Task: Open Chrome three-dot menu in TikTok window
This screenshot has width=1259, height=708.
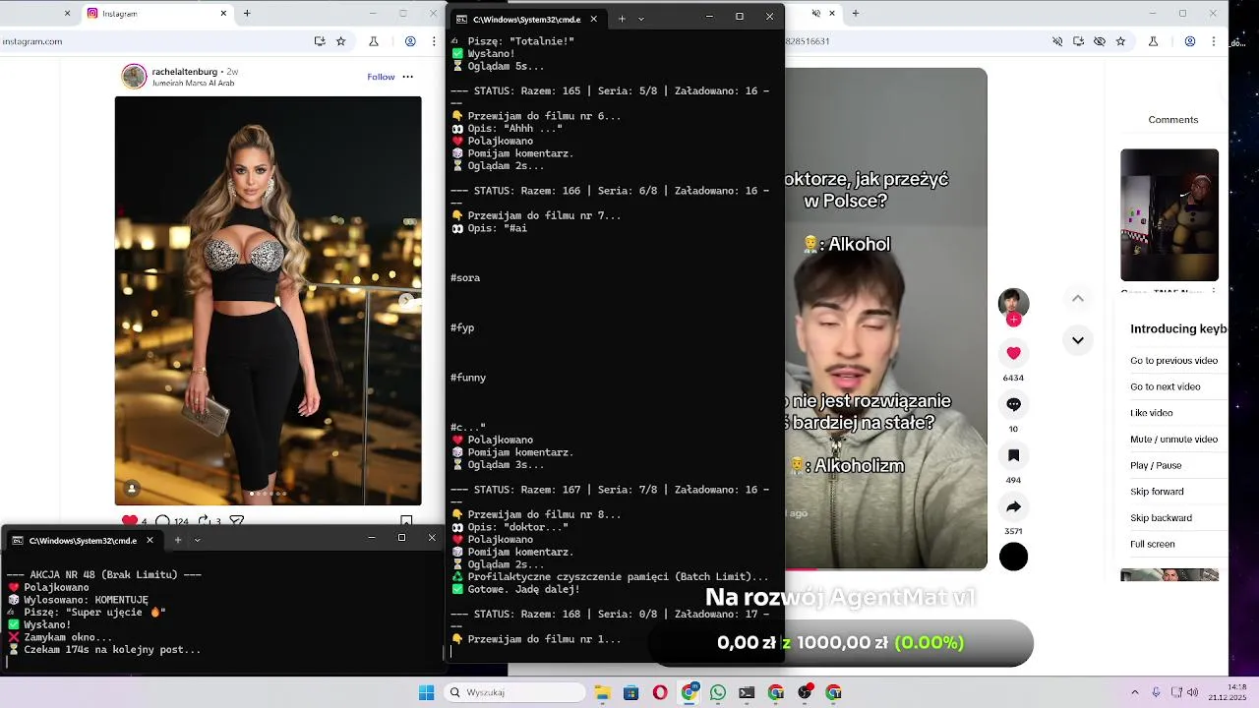Action: [x=1216, y=41]
